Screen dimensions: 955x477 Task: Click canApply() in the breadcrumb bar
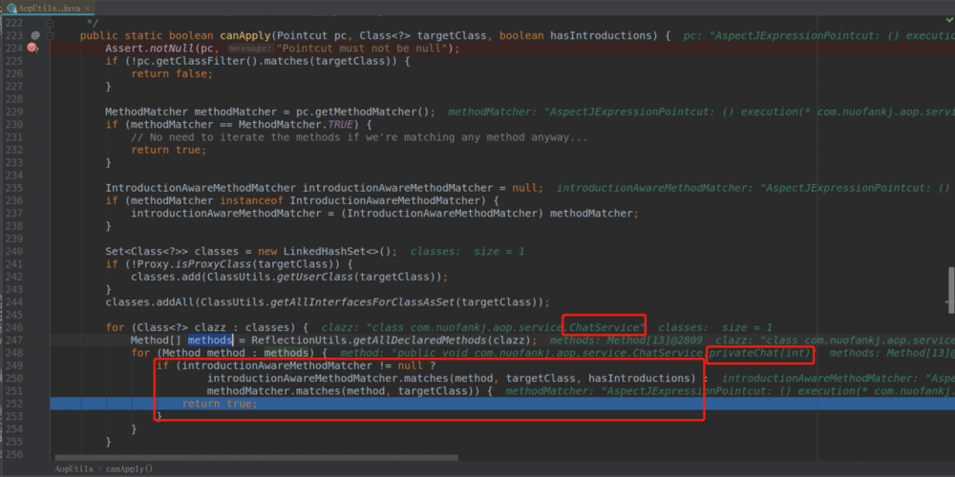click(x=129, y=469)
